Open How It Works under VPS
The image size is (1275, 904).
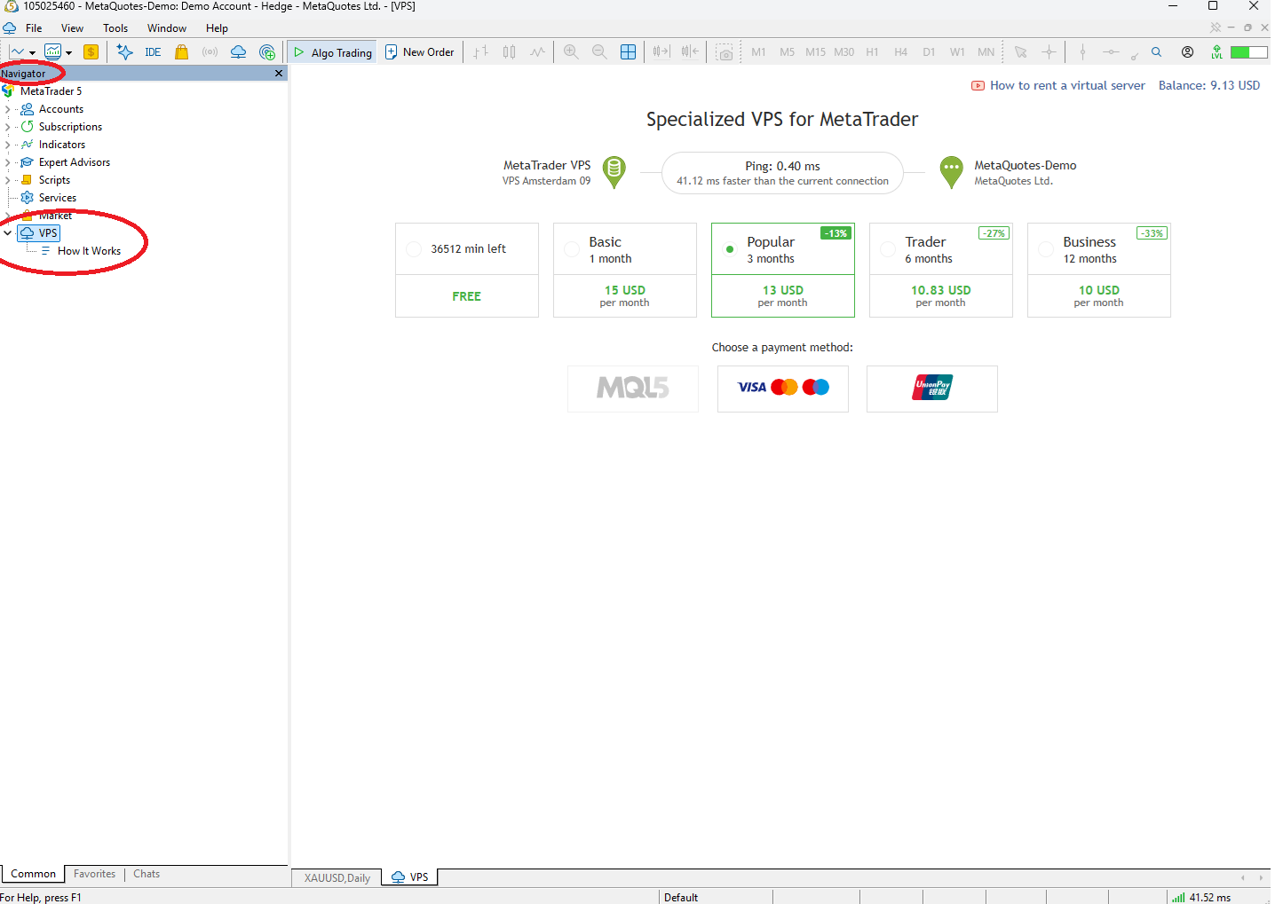coord(89,251)
